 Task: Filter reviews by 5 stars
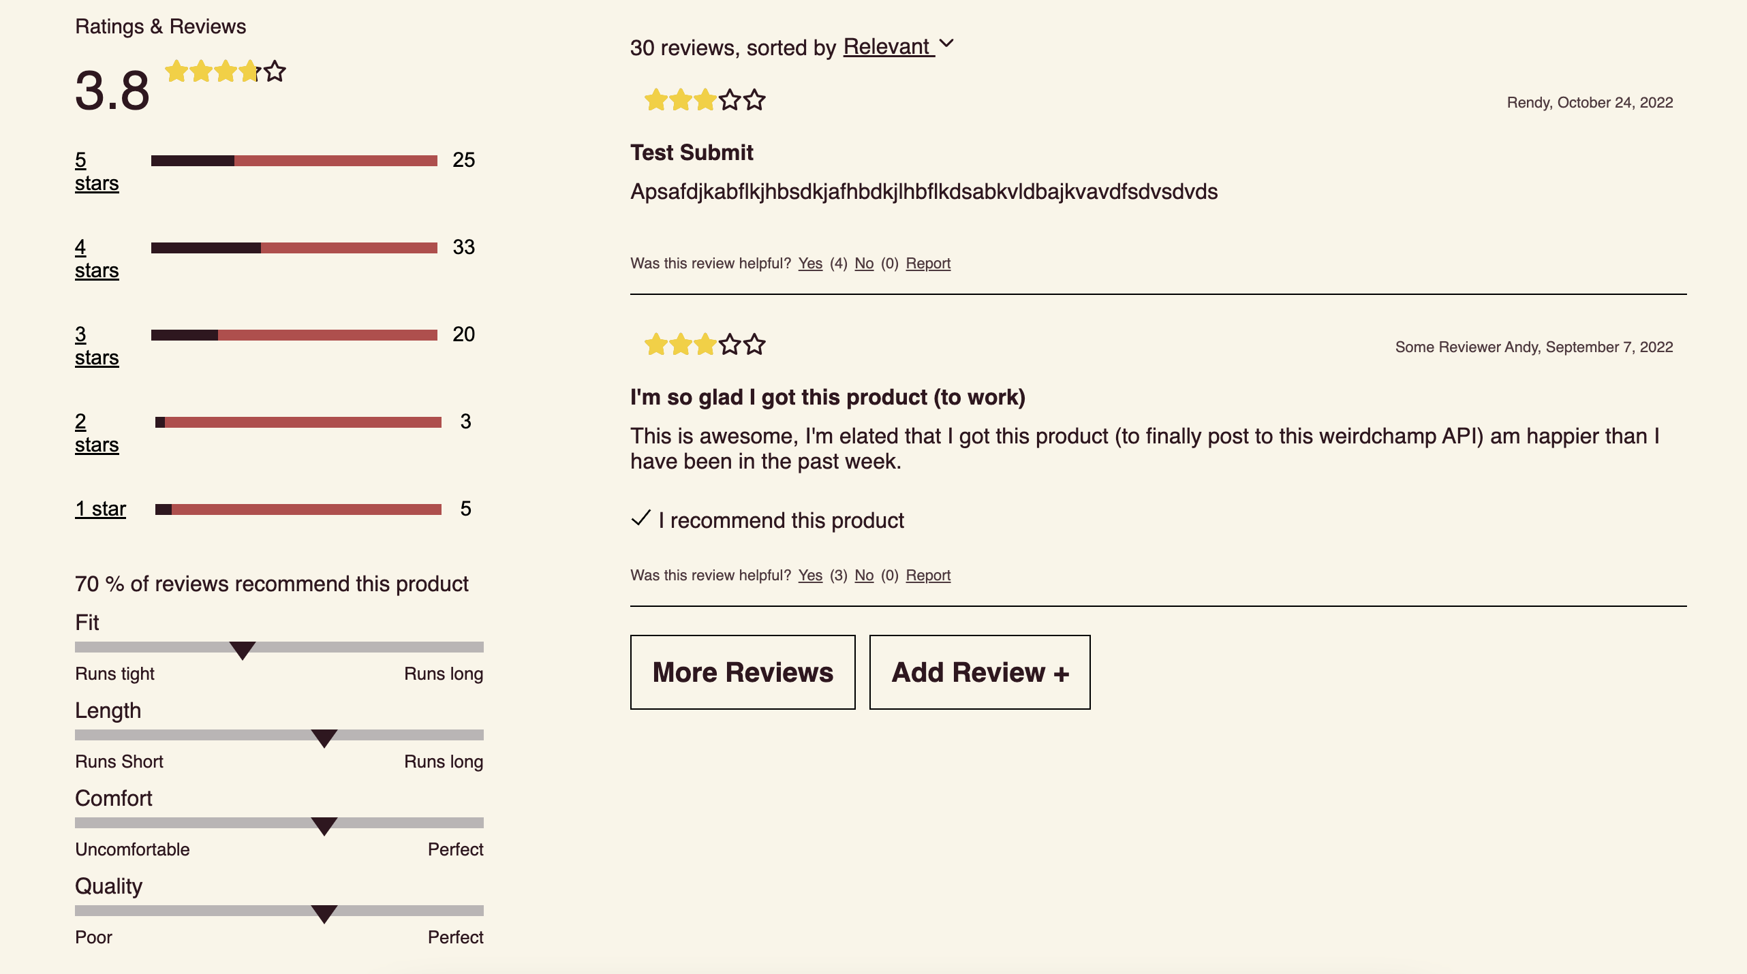click(x=96, y=172)
